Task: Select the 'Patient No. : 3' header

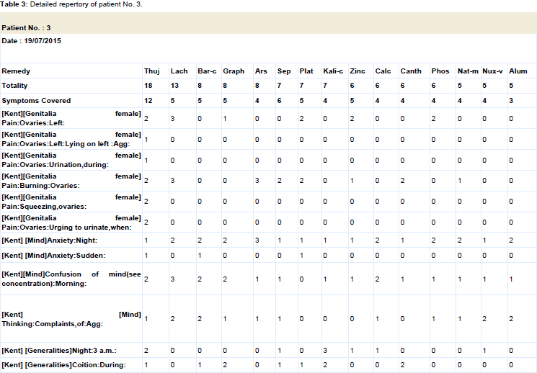Action: pyautogui.click(x=26, y=28)
